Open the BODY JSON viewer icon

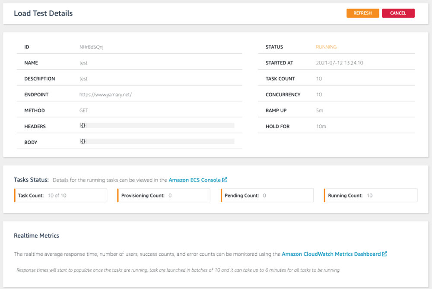coord(82,142)
